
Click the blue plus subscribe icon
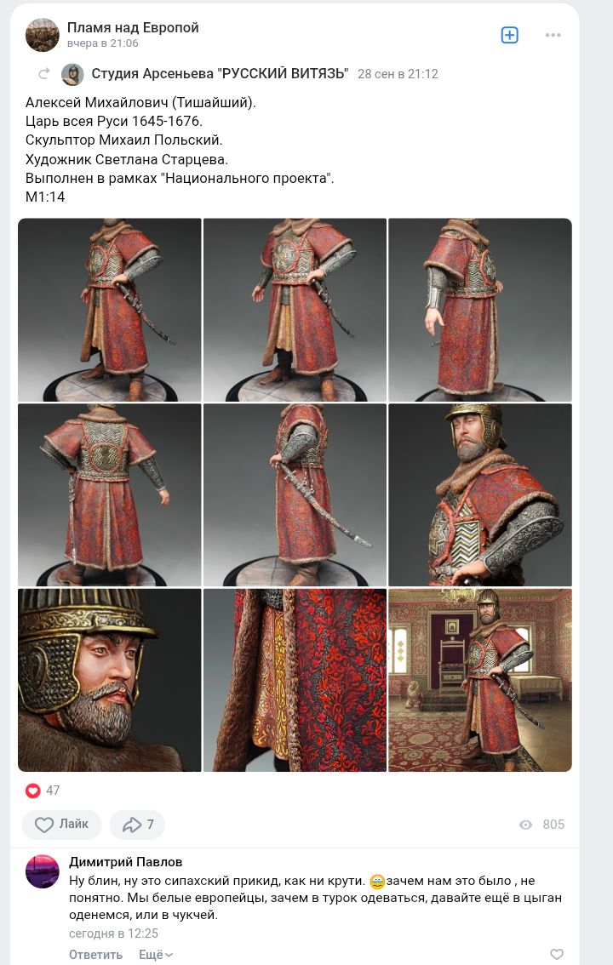click(x=510, y=35)
